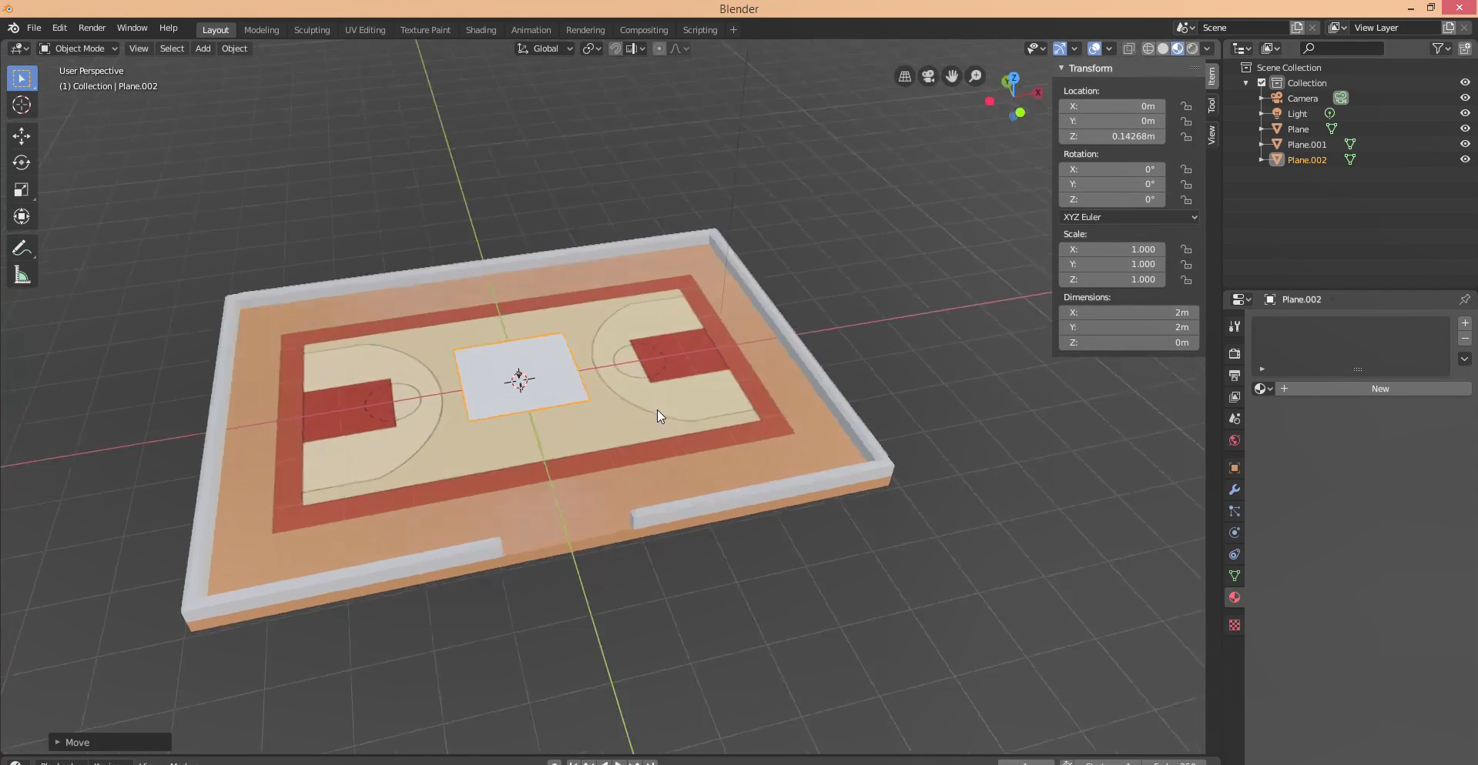Toggle viewport gizmos display
Viewport: 1478px width, 765px height.
pyautogui.click(x=1061, y=48)
